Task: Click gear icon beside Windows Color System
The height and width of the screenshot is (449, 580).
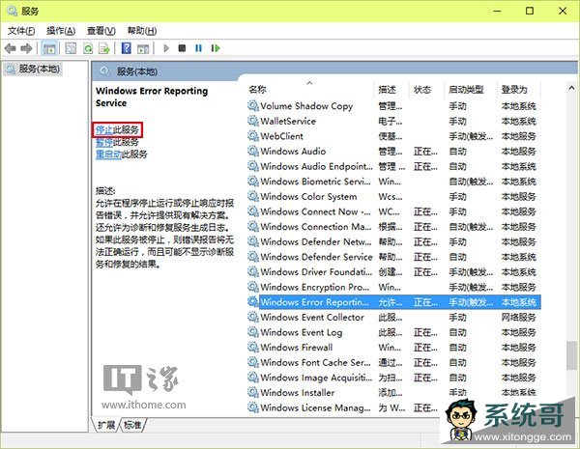Action: point(253,196)
